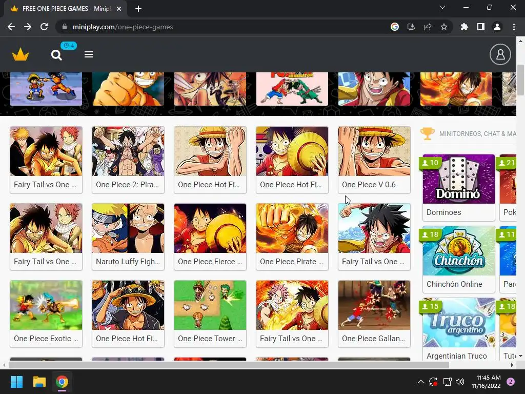
Task: Open One Piece Fierce game card
Action: [x=210, y=237]
